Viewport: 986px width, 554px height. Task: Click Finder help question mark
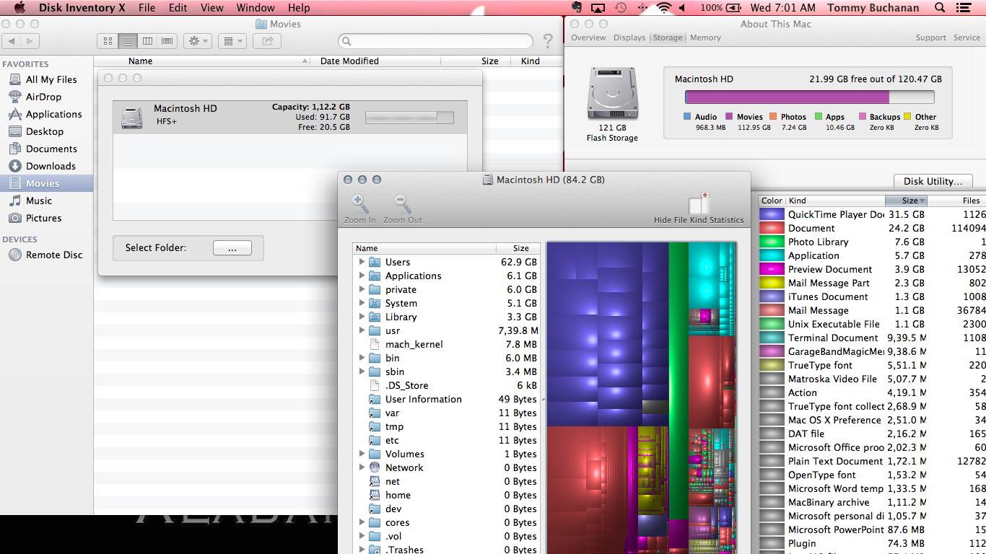pos(548,41)
